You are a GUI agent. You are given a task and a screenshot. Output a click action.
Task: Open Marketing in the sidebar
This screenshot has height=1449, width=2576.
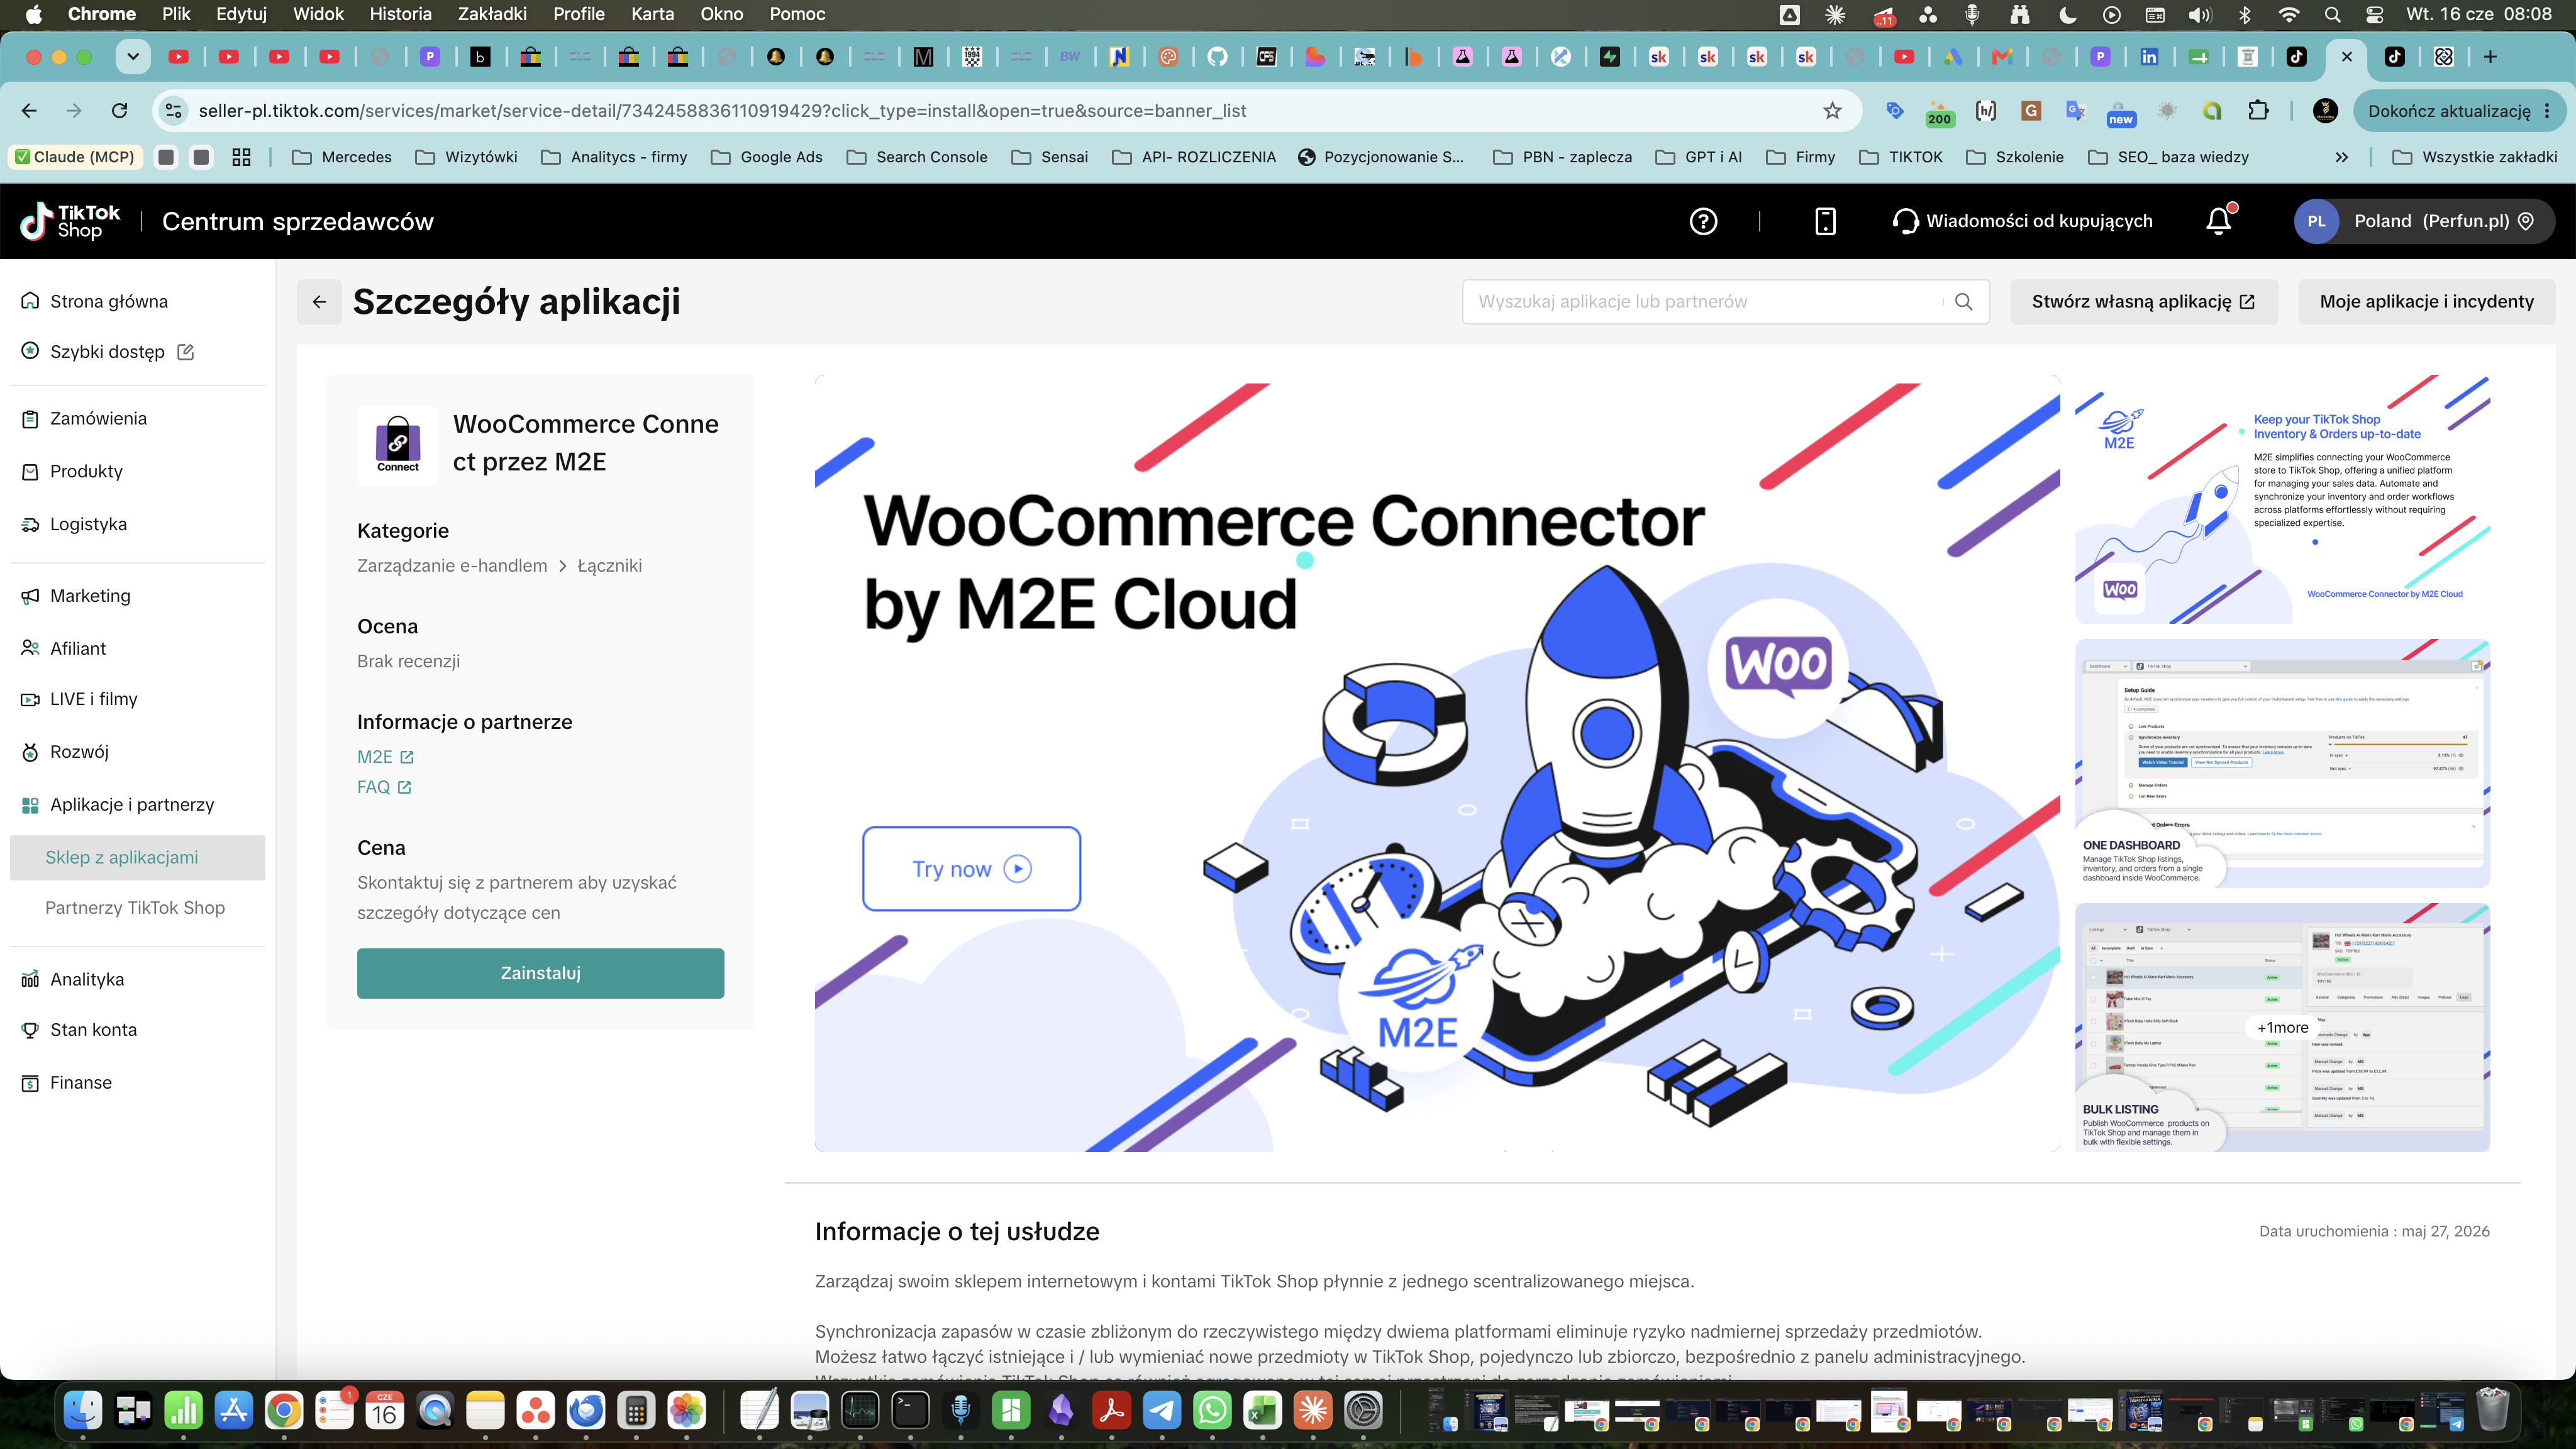point(90,595)
